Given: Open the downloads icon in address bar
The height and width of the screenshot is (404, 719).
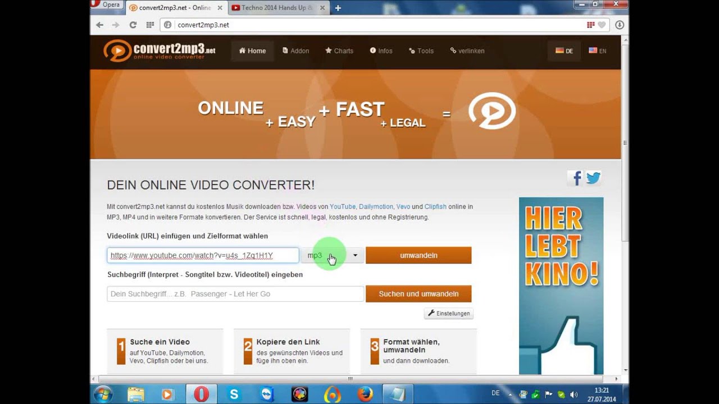Looking at the screenshot, I should click(x=620, y=25).
